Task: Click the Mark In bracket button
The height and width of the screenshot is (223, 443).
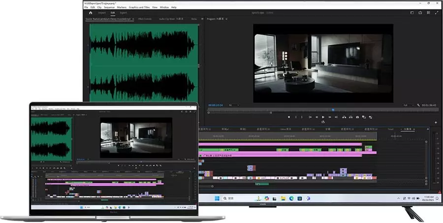Action: click(x=296, y=117)
